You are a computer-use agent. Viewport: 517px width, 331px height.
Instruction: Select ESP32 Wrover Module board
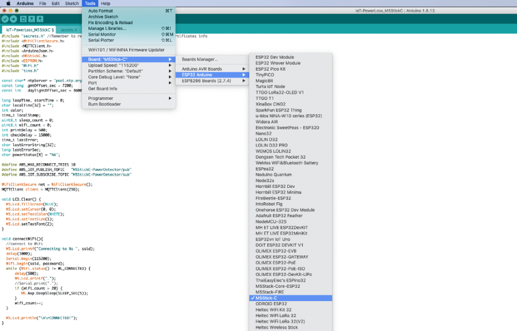(x=291, y=63)
